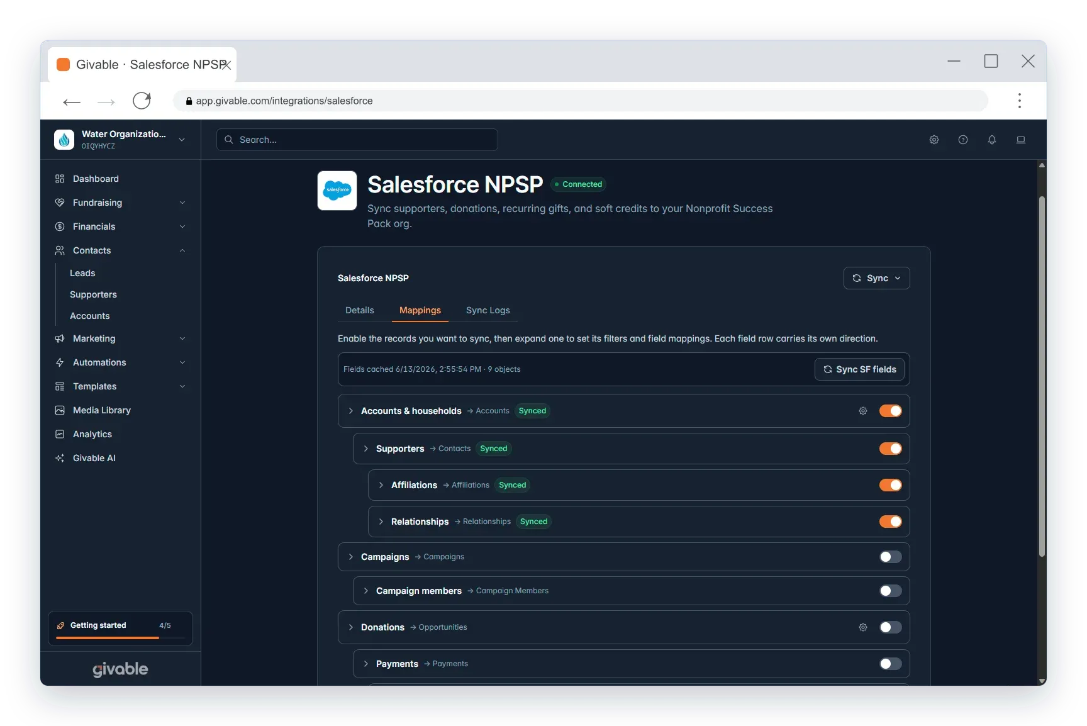Click the Contacts people icon

(60, 250)
